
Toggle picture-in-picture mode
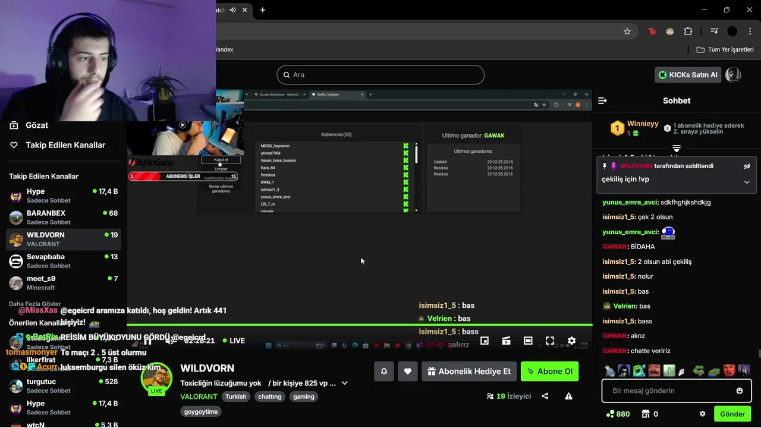coord(485,341)
